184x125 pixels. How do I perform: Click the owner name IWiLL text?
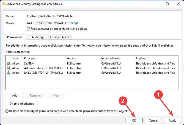coord(46,23)
